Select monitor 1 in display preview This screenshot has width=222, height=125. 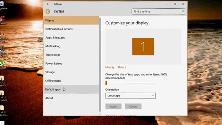[143, 47]
